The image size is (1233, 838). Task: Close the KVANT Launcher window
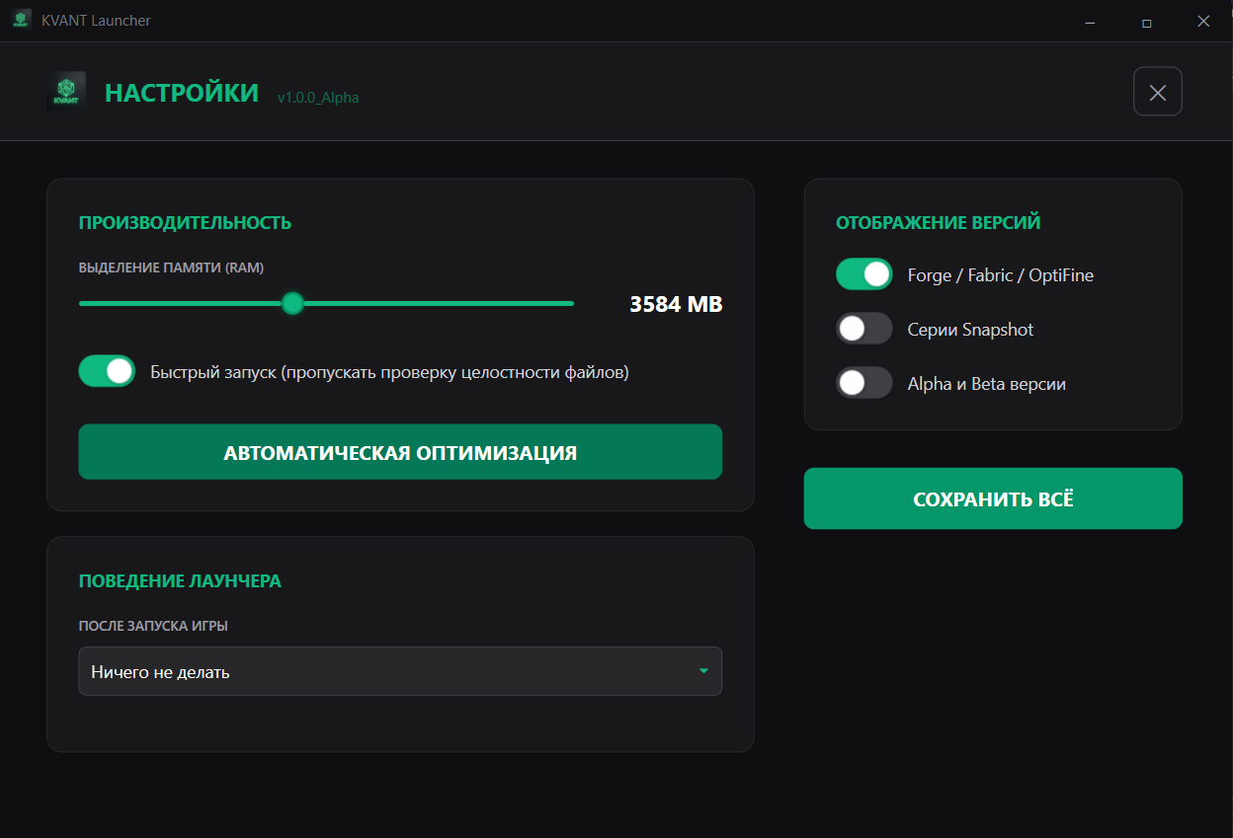pos(1202,21)
